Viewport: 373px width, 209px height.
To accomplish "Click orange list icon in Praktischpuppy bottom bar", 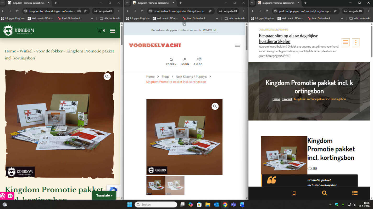I will pos(355,193).
